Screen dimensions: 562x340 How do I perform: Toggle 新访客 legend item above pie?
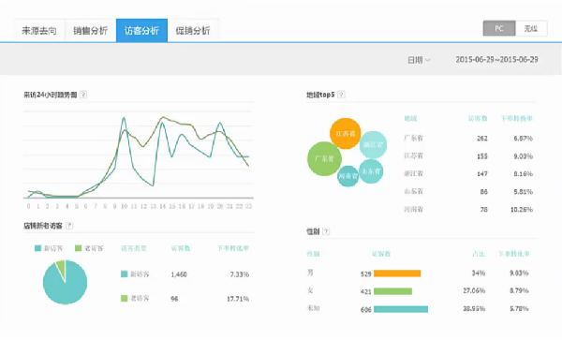(49, 248)
